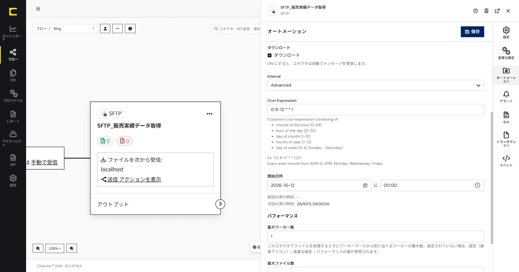Click the connector search field
The image size is (519, 272).
pos(236,29)
